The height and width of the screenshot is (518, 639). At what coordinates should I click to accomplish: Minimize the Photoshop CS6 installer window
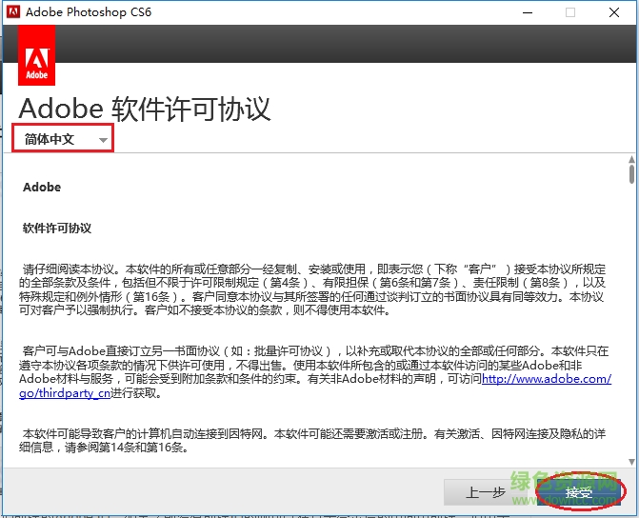click(525, 12)
